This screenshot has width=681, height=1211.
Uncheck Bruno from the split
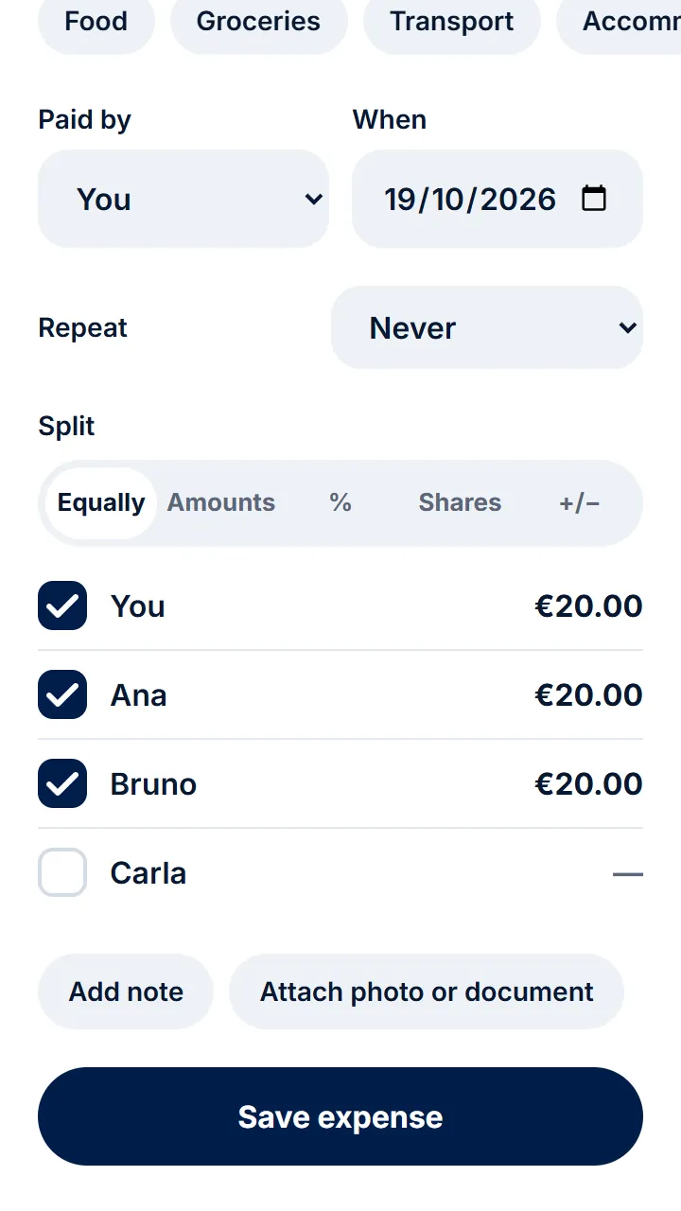tap(62, 783)
